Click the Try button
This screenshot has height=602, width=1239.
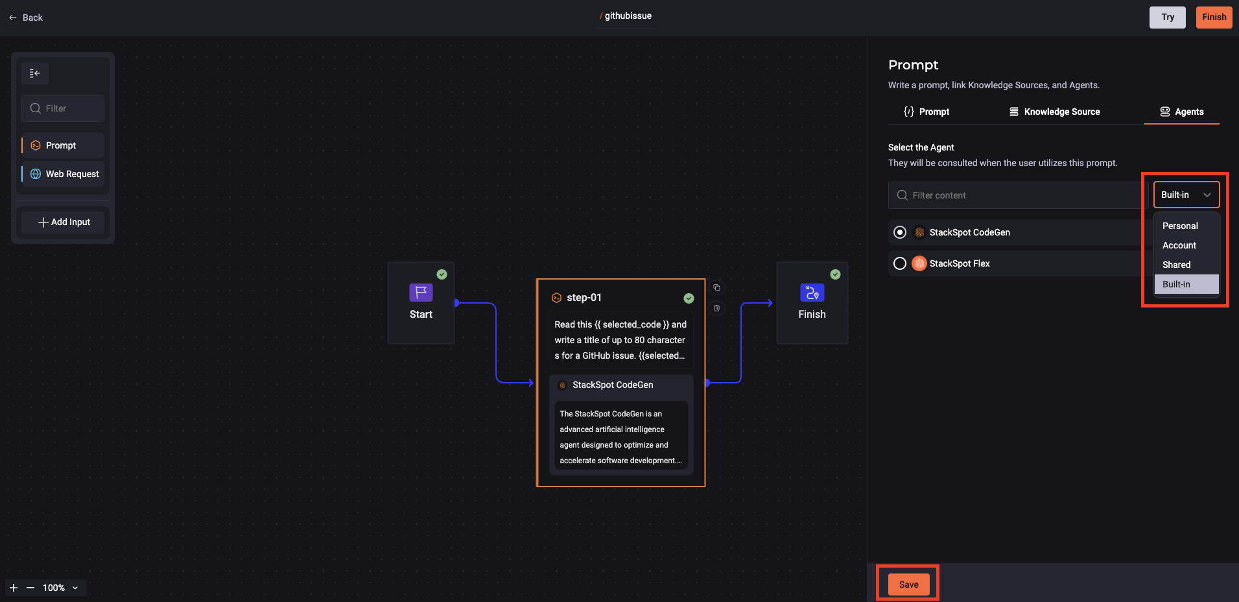1168,18
